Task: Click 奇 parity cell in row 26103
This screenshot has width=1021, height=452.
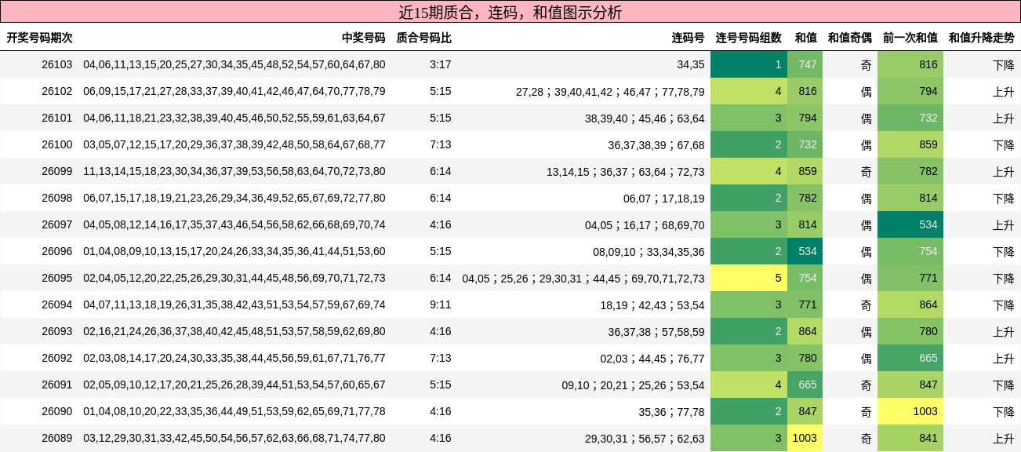Action: [866, 64]
